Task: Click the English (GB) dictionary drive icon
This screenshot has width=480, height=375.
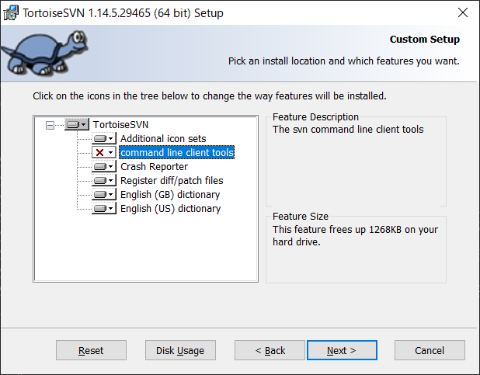Action: (100, 194)
